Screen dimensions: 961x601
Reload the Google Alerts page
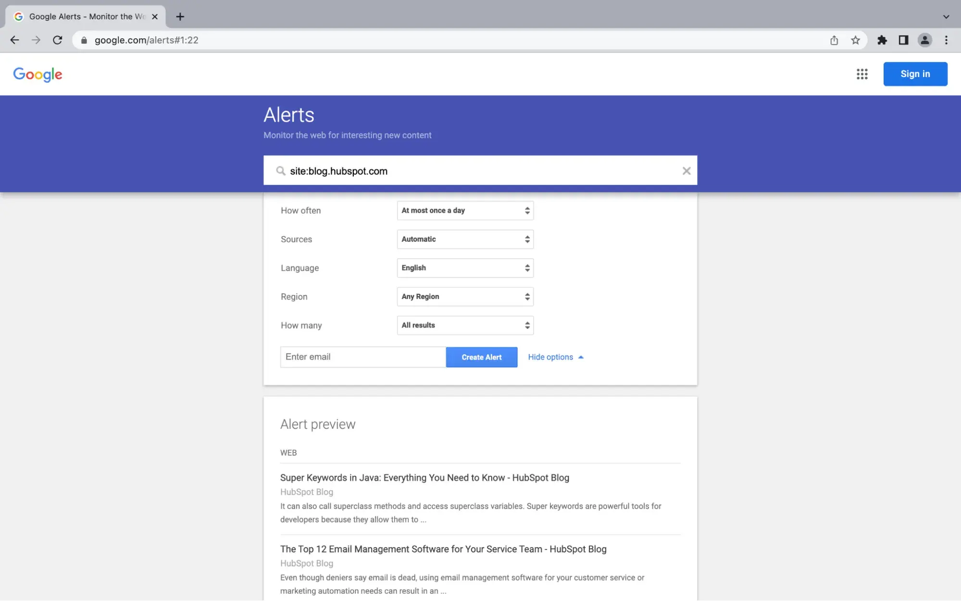click(57, 40)
